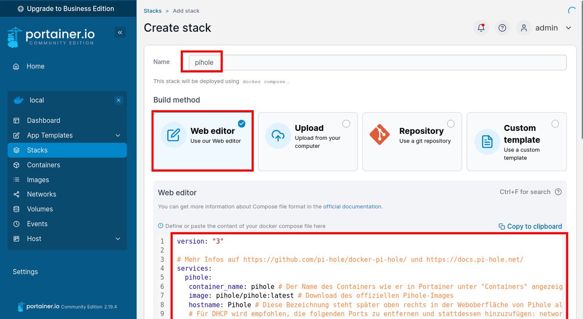The height and width of the screenshot is (319, 583).
Task: Open the notification bell
Action: click(x=481, y=27)
